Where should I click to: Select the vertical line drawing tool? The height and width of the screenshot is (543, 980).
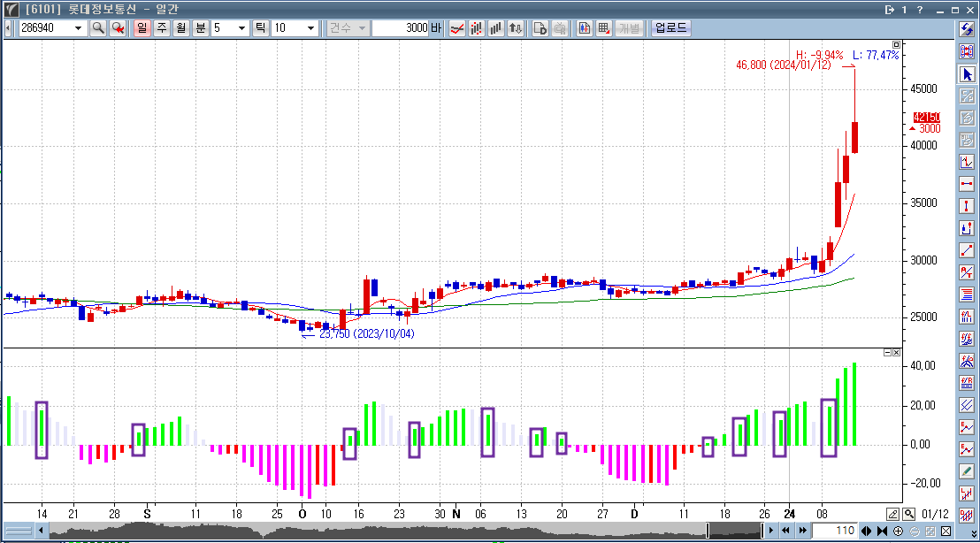[967, 206]
